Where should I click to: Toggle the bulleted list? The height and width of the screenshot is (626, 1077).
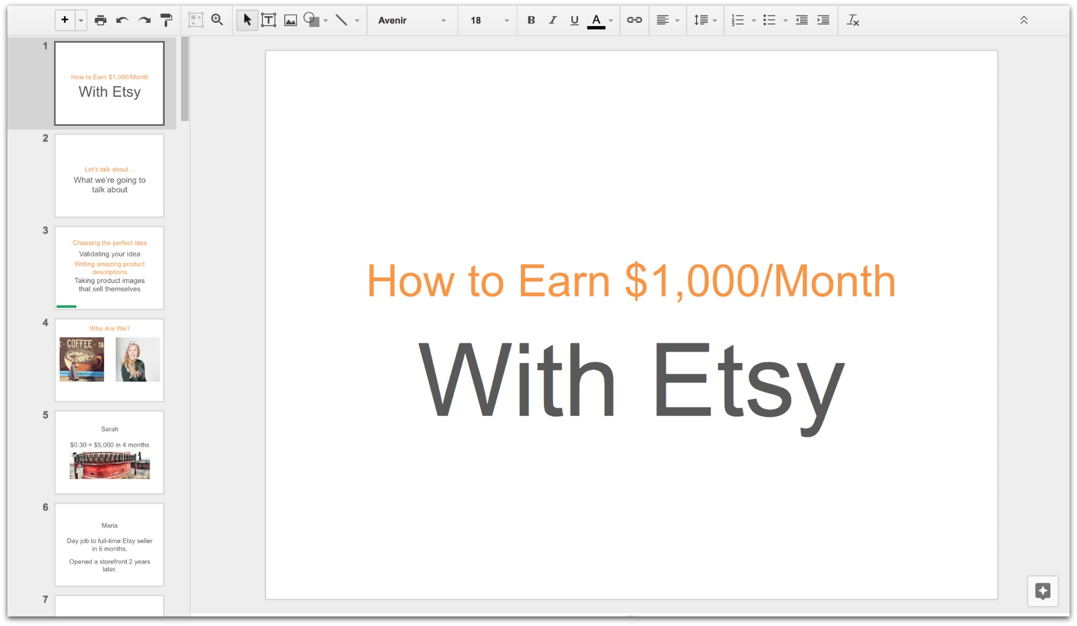[x=769, y=20]
